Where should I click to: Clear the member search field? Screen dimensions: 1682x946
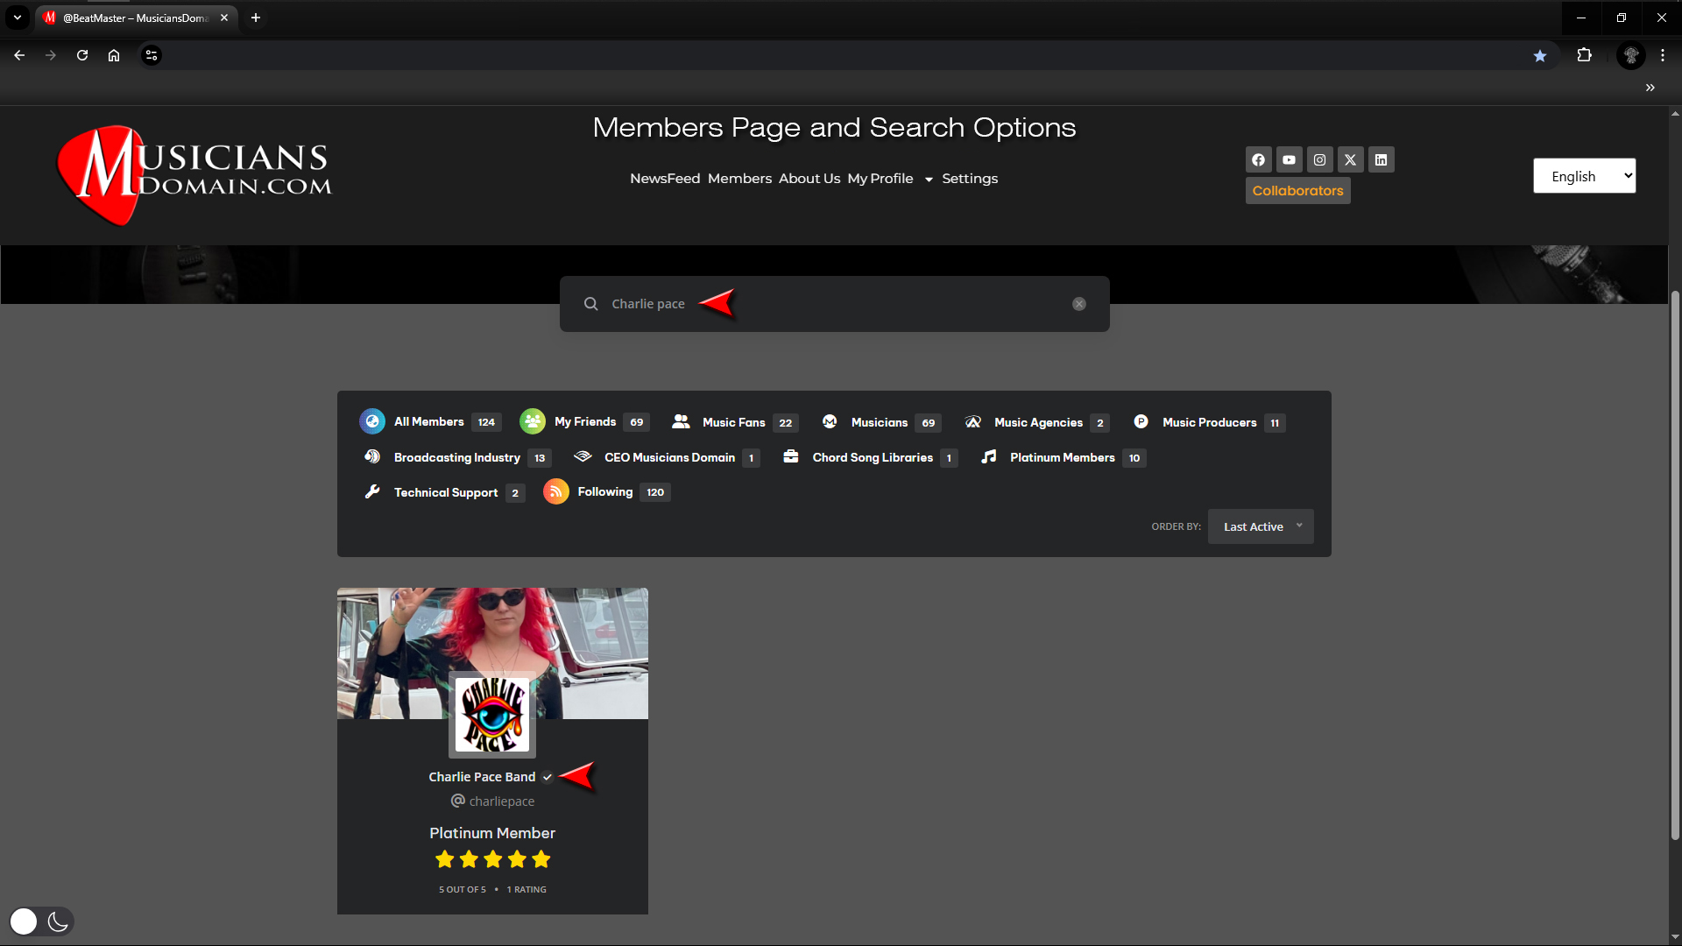tap(1079, 304)
